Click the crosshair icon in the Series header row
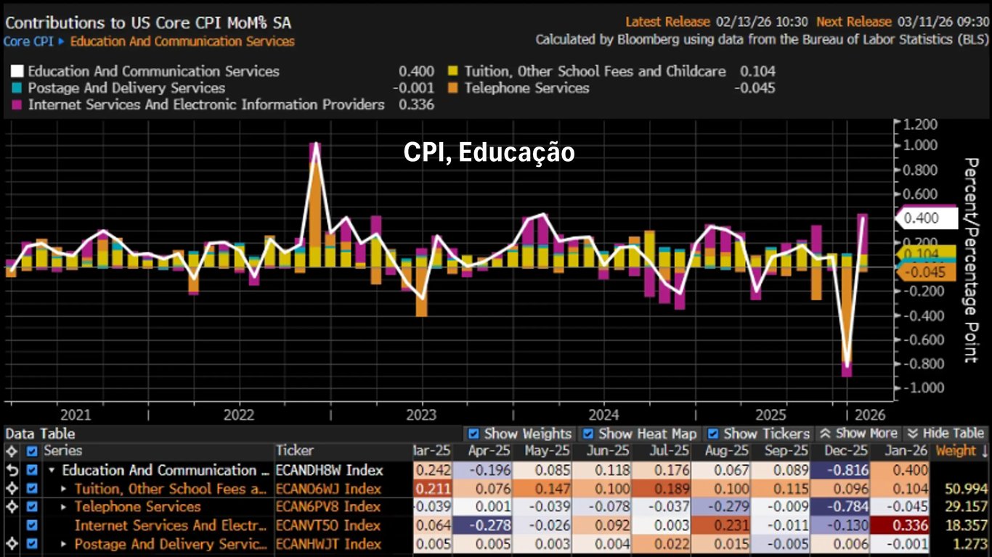The height and width of the screenshot is (557, 992). 11,451
